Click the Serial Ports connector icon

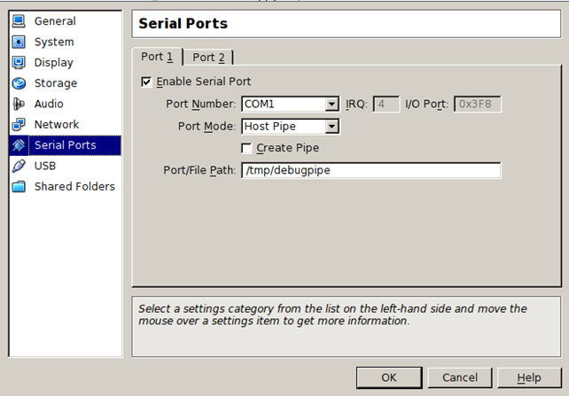point(19,145)
